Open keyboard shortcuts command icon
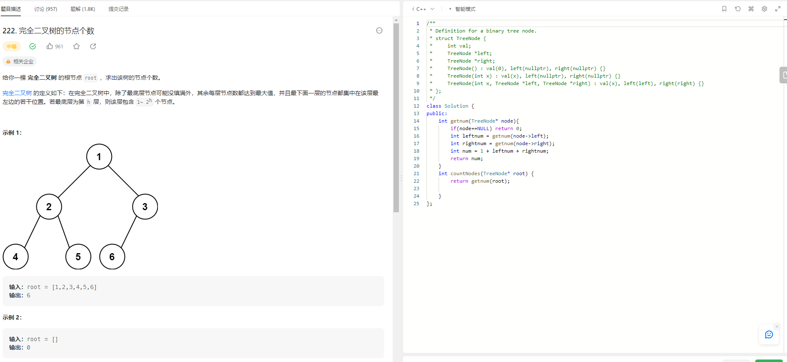 click(x=751, y=9)
